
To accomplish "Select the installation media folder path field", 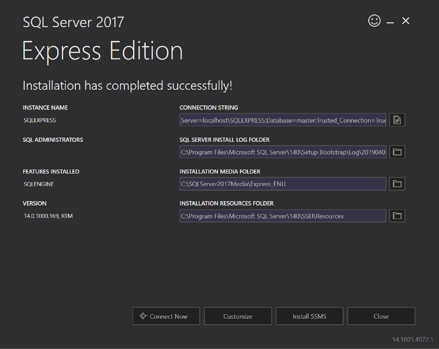I will 283,184.
